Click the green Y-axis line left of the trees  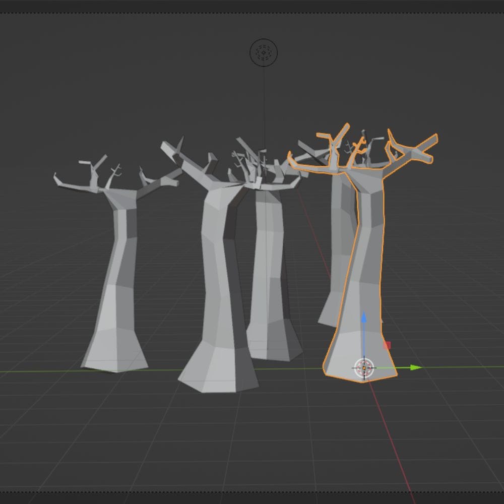coord(40,372)
